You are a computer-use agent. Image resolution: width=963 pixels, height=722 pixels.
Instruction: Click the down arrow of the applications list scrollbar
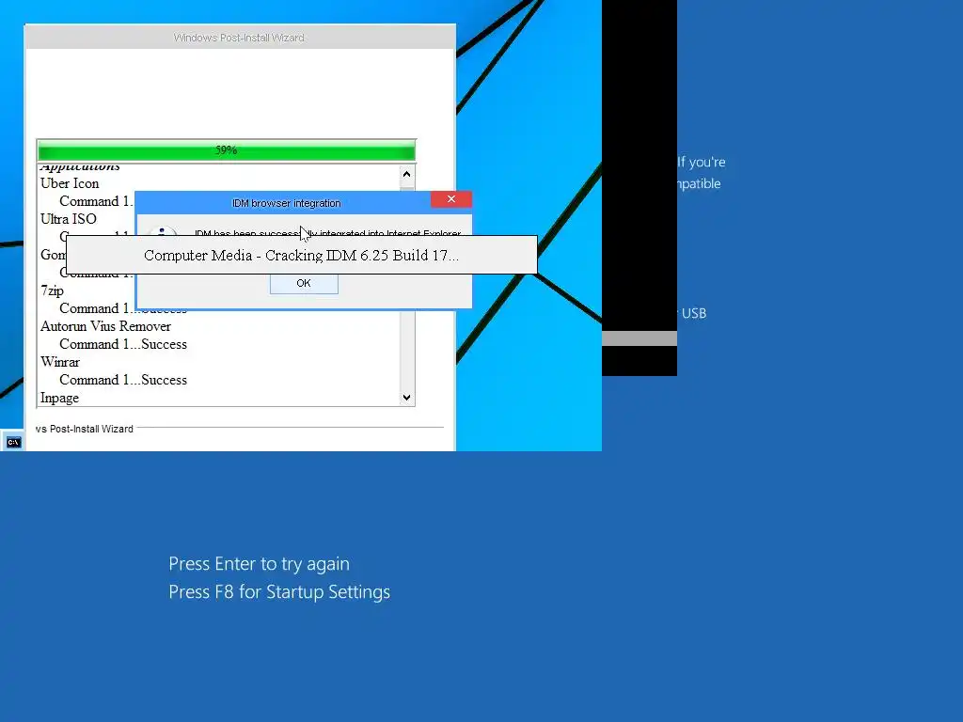point(406,398)
